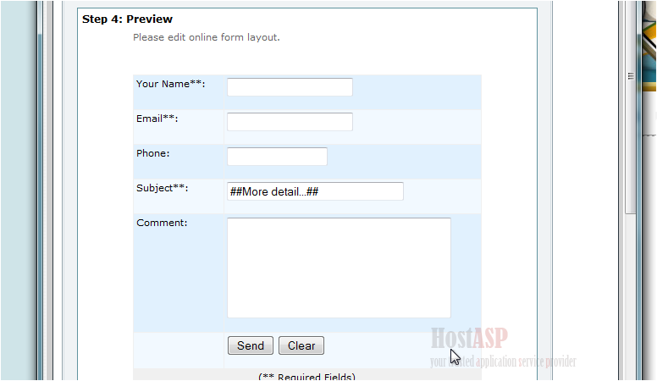Click the HostASP watermark logo
This screenshot has width=657, height=381.
[466, 339]
